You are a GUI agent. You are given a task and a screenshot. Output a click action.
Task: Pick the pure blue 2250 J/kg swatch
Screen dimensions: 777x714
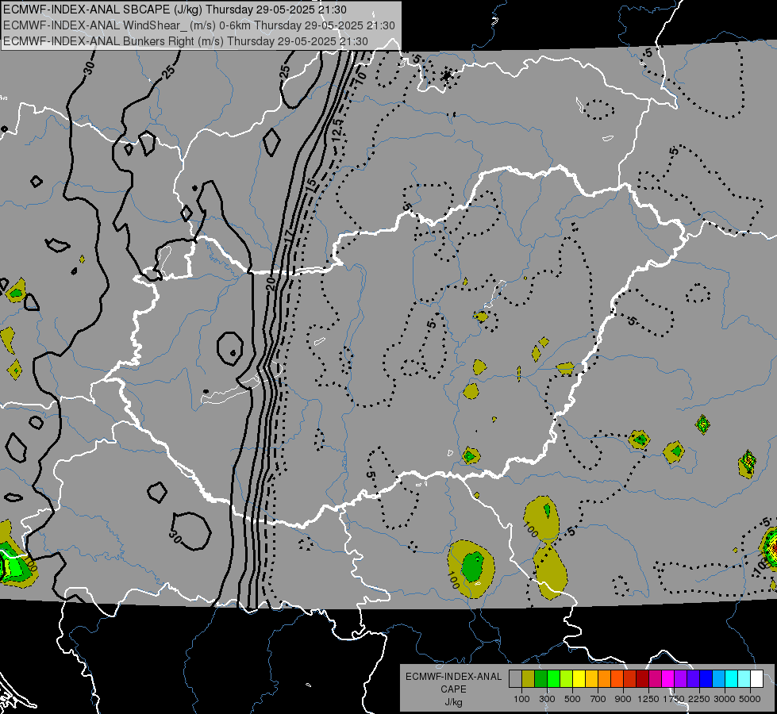tap(706, 678)
